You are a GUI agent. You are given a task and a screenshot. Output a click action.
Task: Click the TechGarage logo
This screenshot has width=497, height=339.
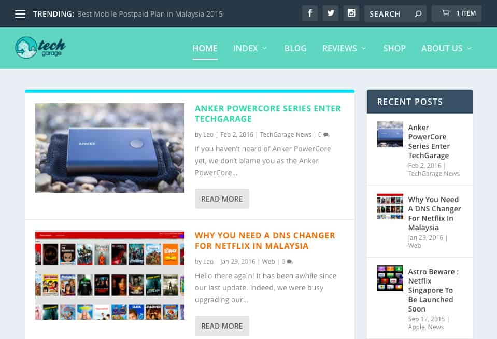40,48
